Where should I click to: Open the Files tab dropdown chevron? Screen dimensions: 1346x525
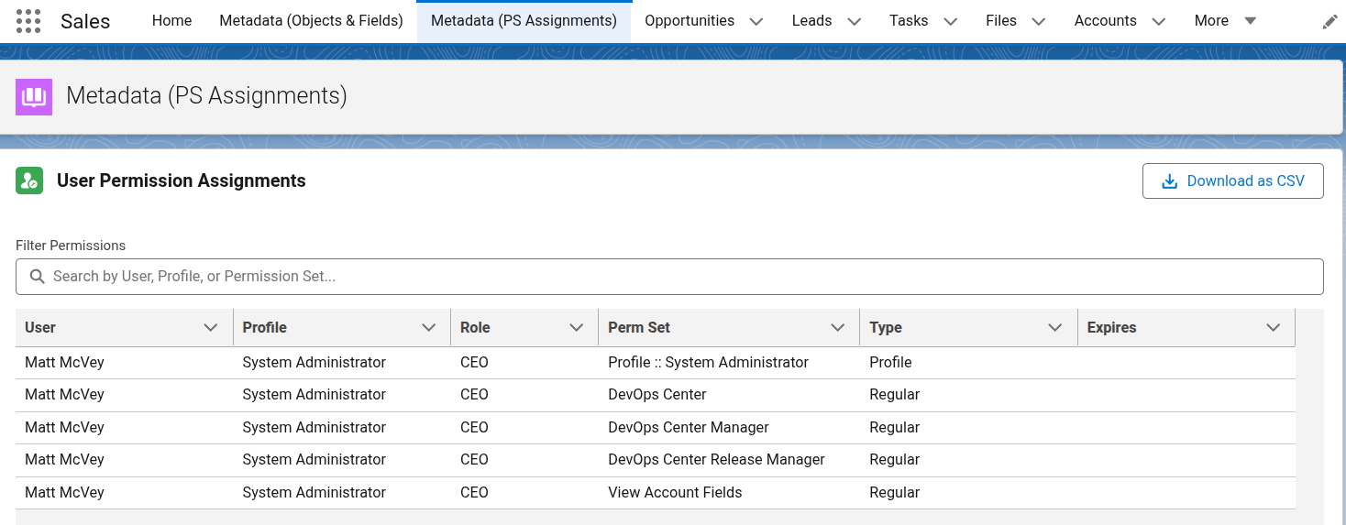click(1038, 21)
